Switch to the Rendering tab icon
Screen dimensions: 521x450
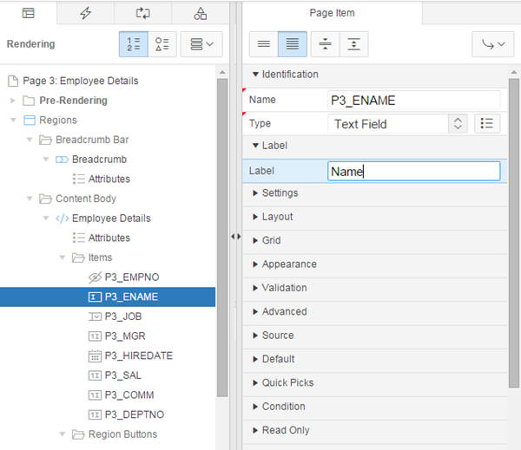pos(29,13)
